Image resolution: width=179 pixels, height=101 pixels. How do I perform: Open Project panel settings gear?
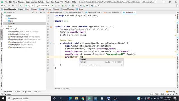(x=41, y=12)
